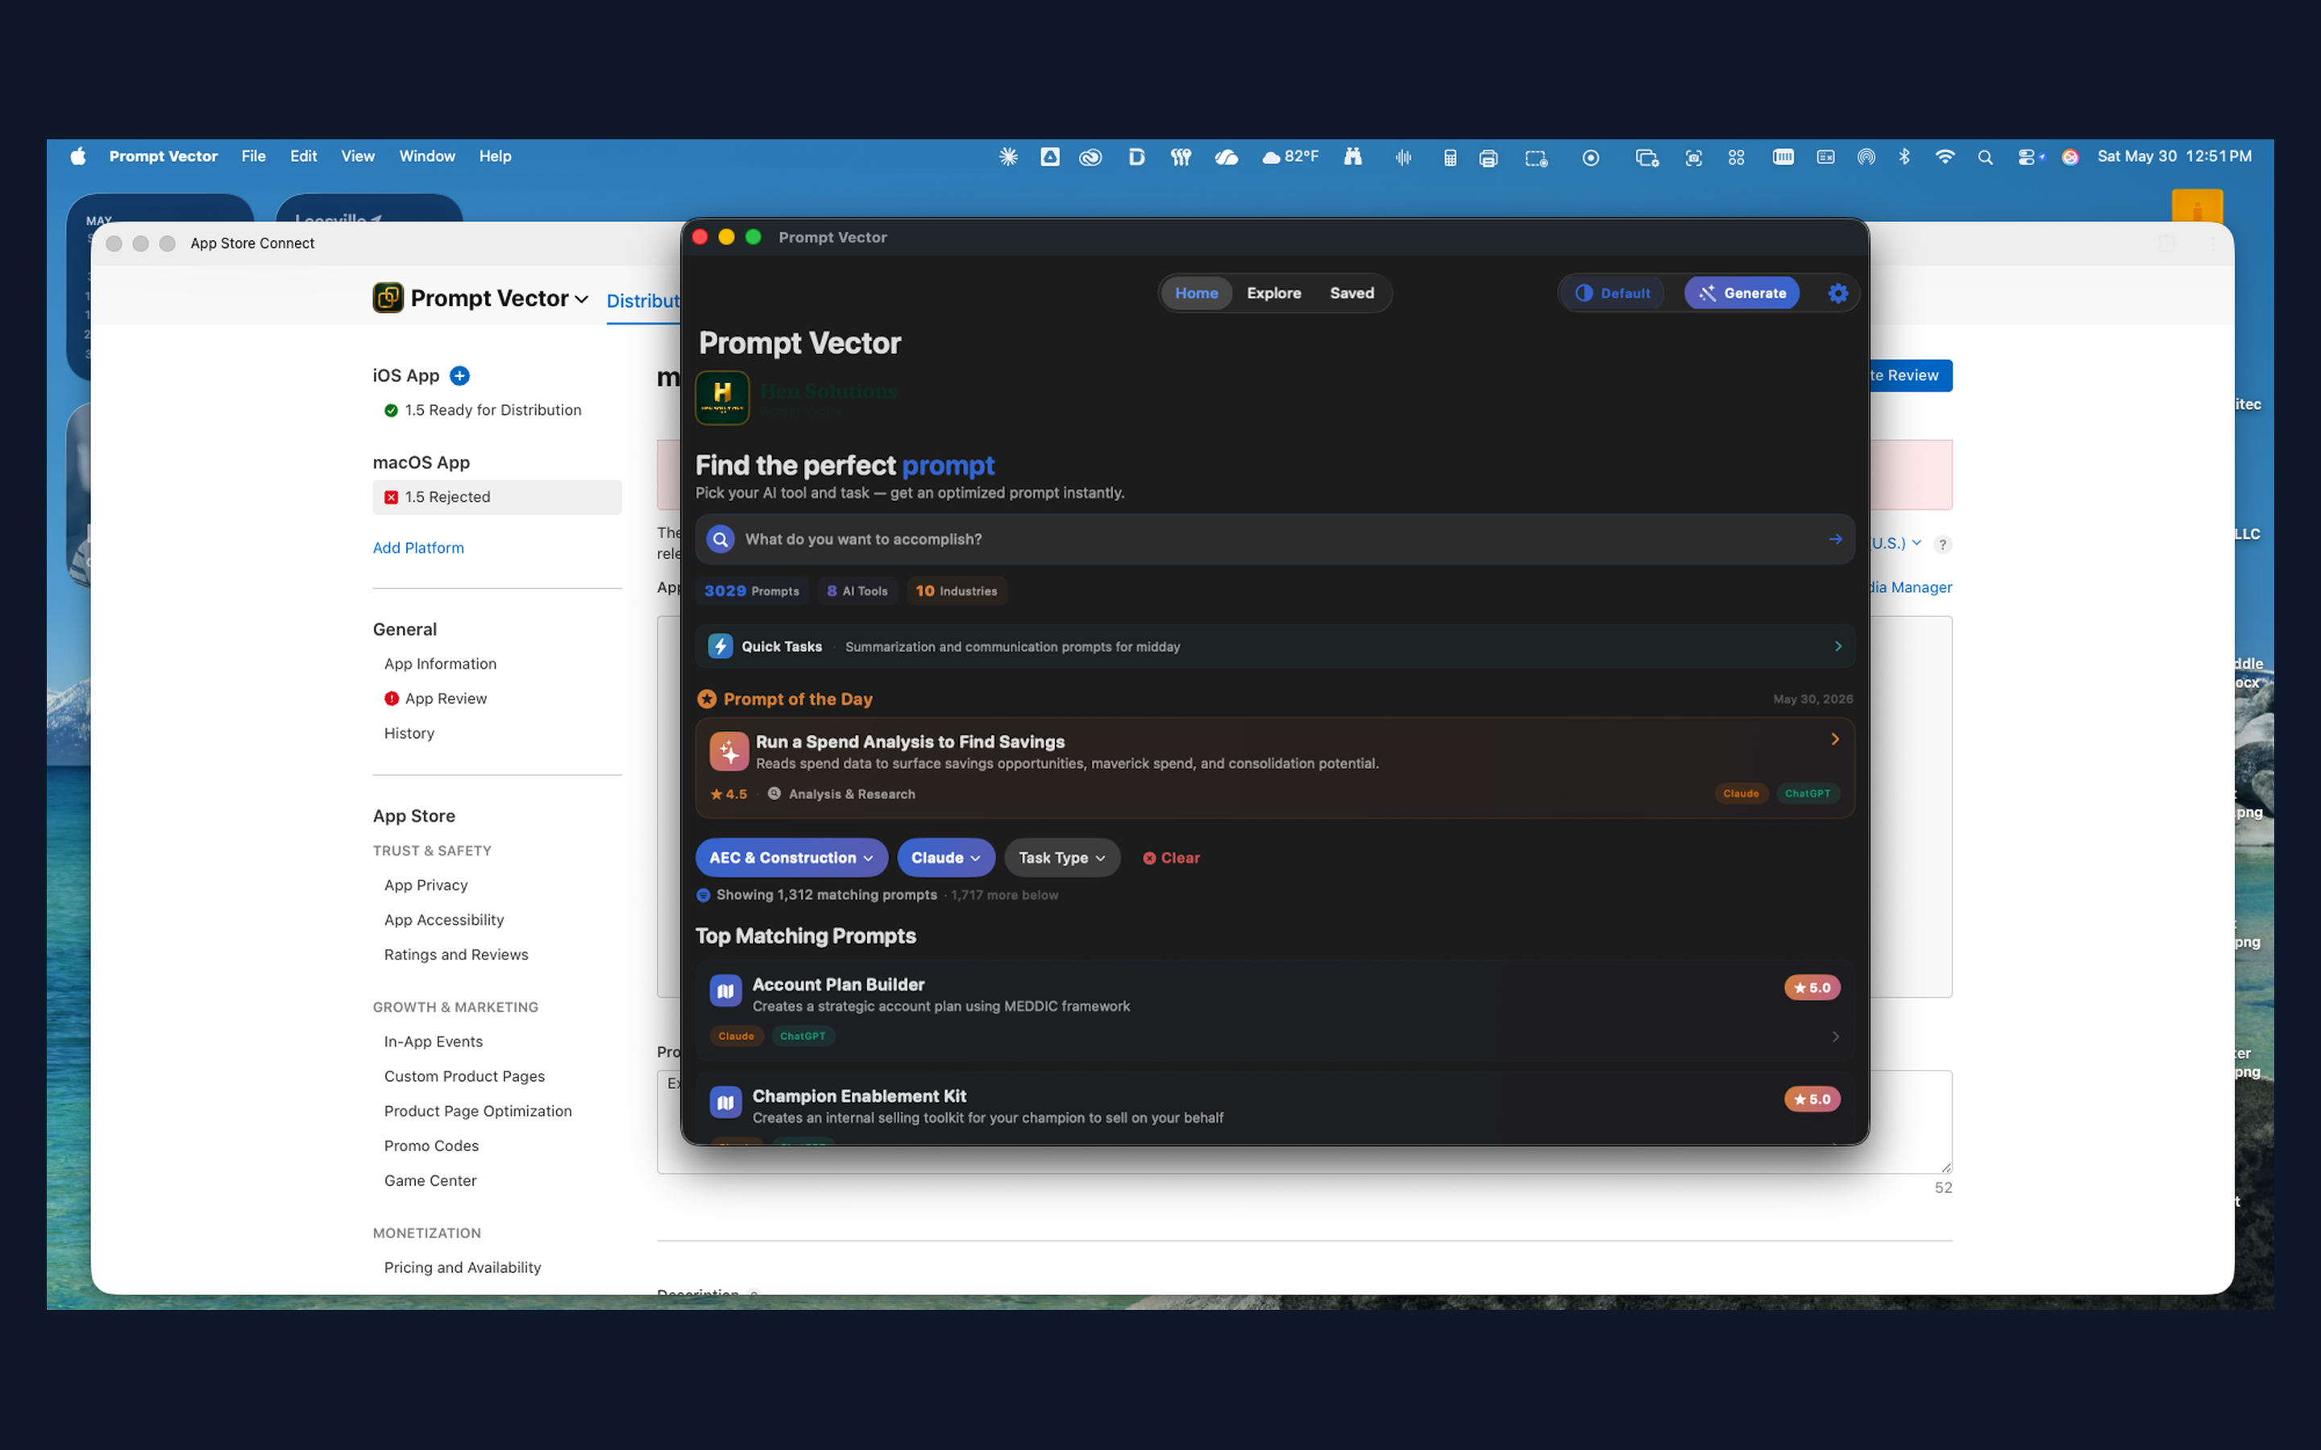
Task: Click the Champion Enablement Kit map icon
Action: coord(726,1103)
